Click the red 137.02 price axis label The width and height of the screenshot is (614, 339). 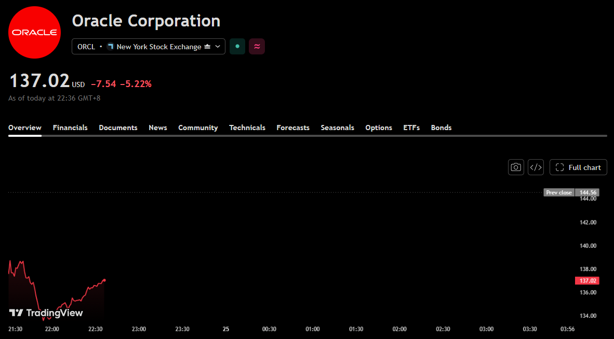coord(588,281)
